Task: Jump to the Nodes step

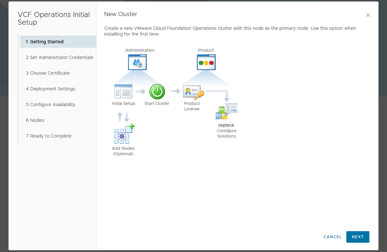Action: tap(35, 120)
